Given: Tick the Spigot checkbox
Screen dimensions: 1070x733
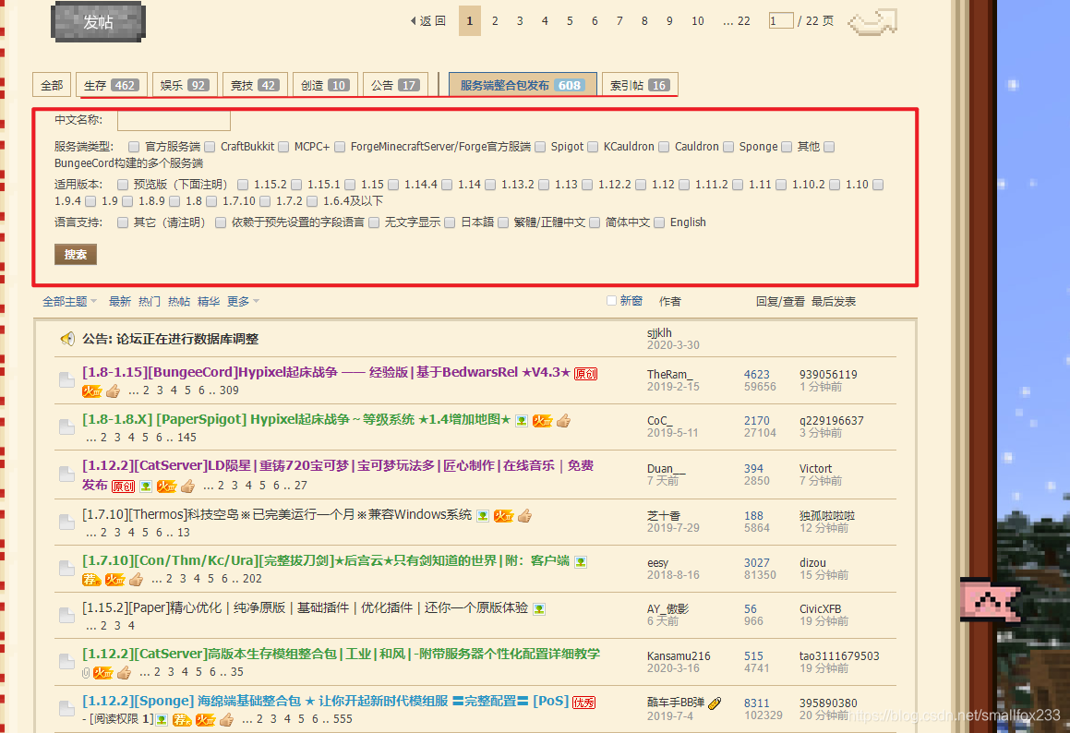Looking at the screenshot, I should pos(540,147).
